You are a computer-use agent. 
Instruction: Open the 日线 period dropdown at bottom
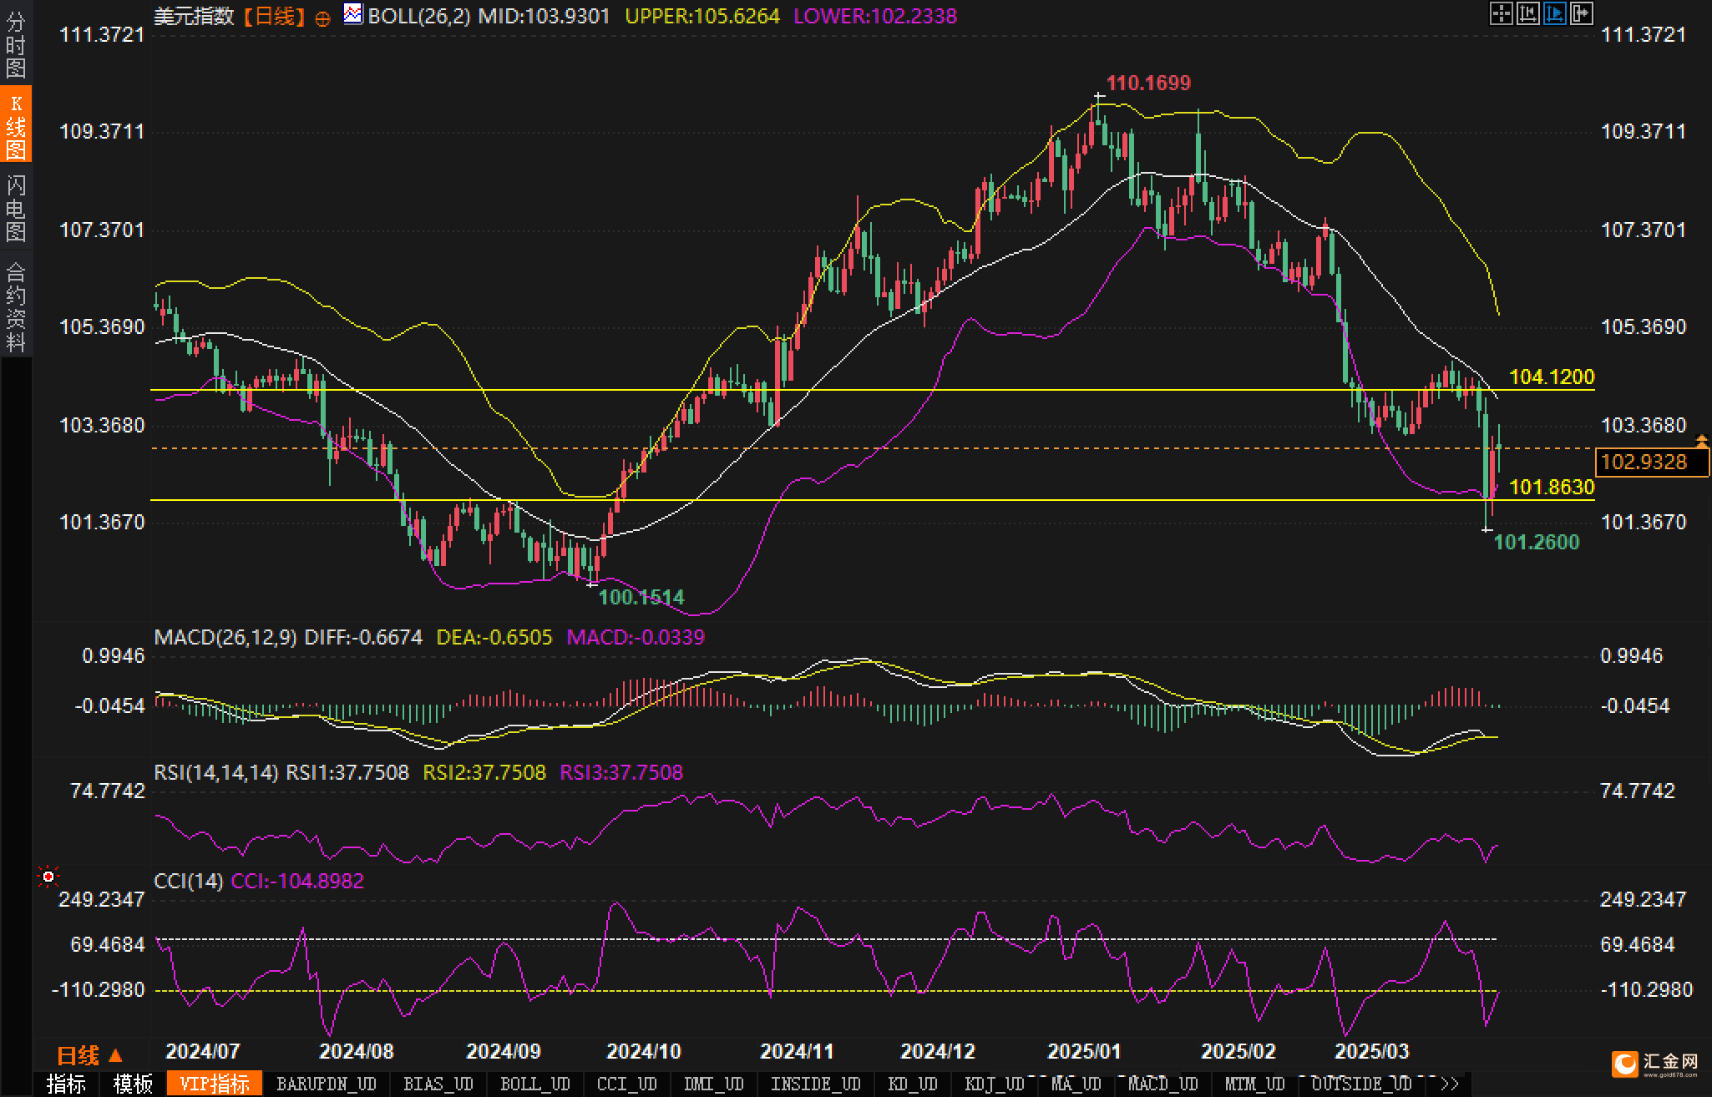pyautogui.click(x=89, y=1055)
